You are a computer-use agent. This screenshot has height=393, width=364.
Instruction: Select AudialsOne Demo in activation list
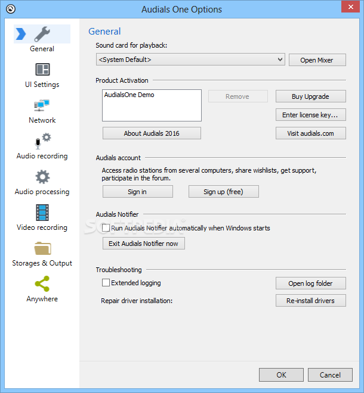pos(129,95)
